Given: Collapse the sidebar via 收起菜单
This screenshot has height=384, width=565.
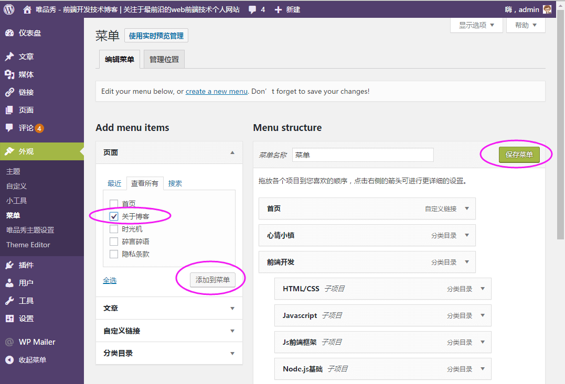Looking at the screenshot, I should pyautogui.click(x=31, y=360).
